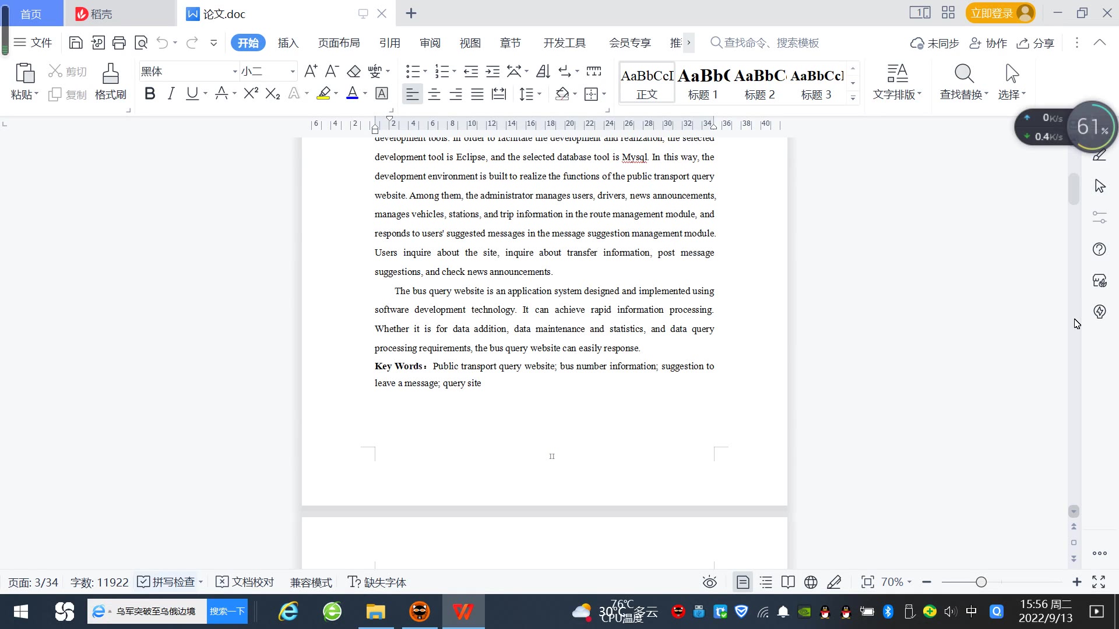1119x629 pixels.
Task: Click the print icon in quick toolbar
Action: pos(119,43)
